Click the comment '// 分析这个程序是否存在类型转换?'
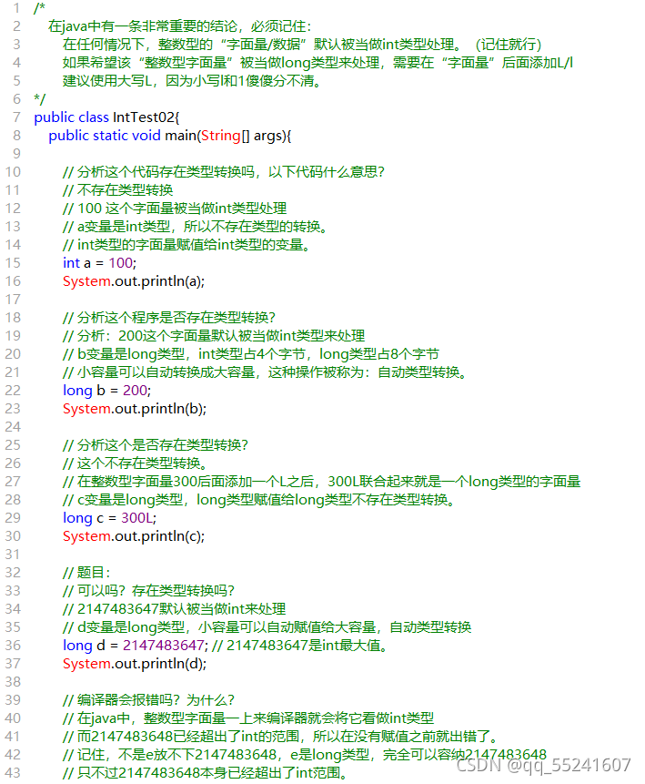Image resolution: width=645 pixels, height=784 pixels. (x=169, y=318)
